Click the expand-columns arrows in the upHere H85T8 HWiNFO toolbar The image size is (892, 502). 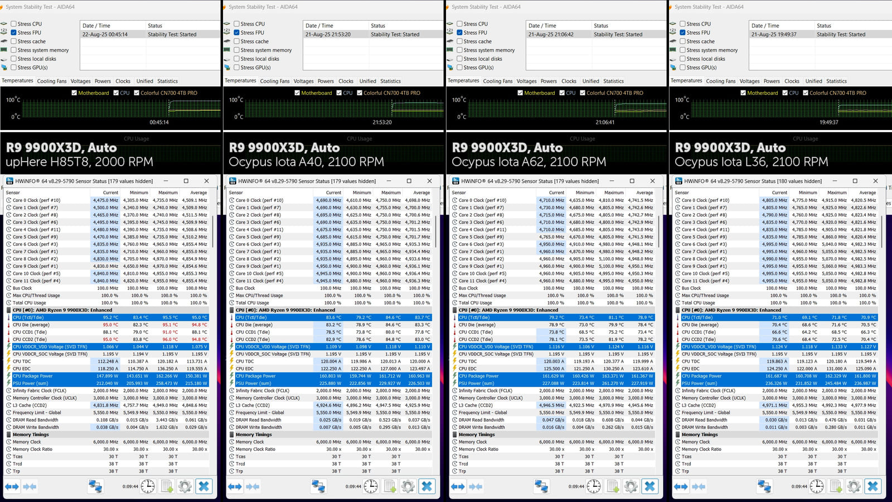(12, 486)
